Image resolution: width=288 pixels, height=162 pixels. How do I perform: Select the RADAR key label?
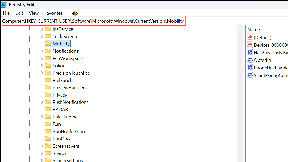61,110
